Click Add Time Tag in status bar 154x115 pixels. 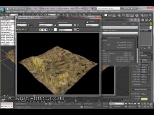(x=88, y=107)
